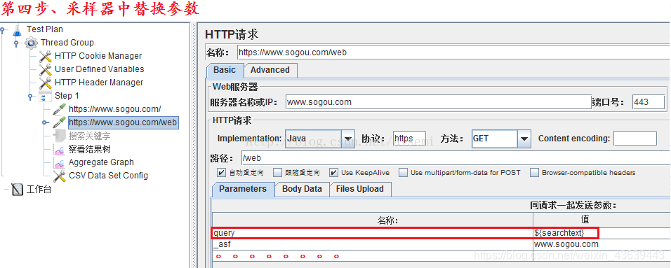671x268 pixels.
Task: Select the https://www.sogou.com/ sampler row
Action: [x=114, y=109]
